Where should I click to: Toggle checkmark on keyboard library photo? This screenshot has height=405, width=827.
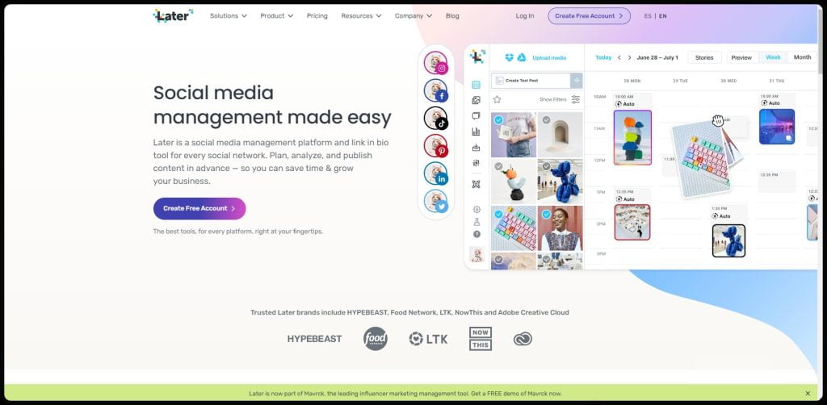pos(498,215)
